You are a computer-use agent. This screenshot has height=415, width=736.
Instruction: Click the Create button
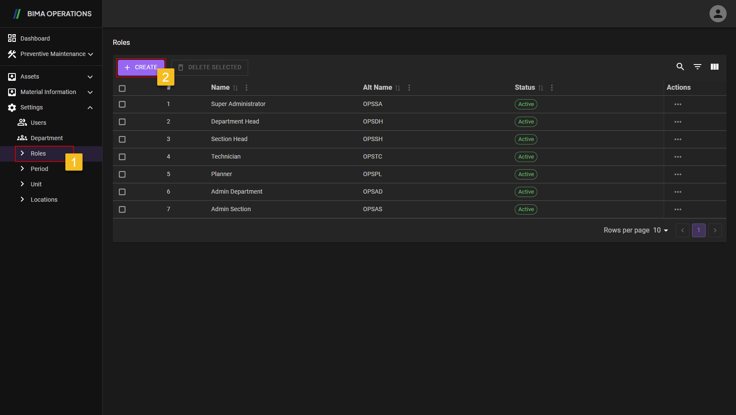click(x=141, y=68)
